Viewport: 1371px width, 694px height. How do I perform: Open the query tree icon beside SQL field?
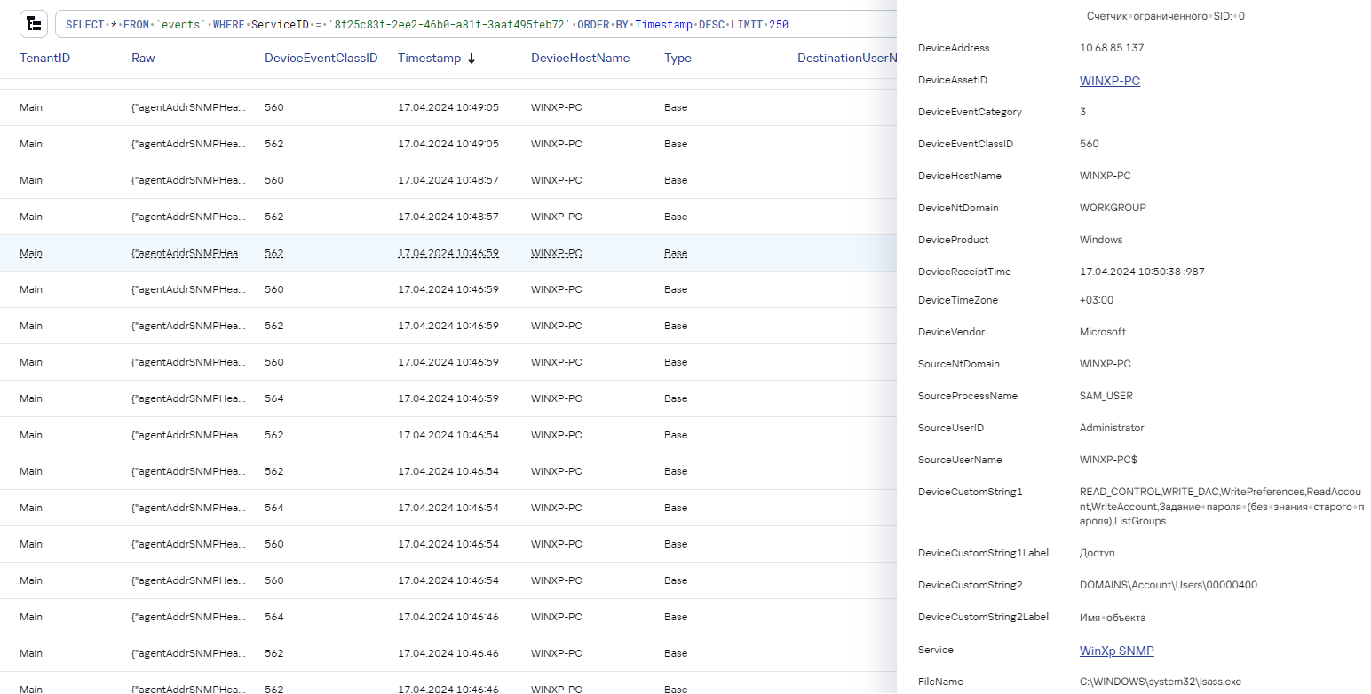(x=33, y=24)
